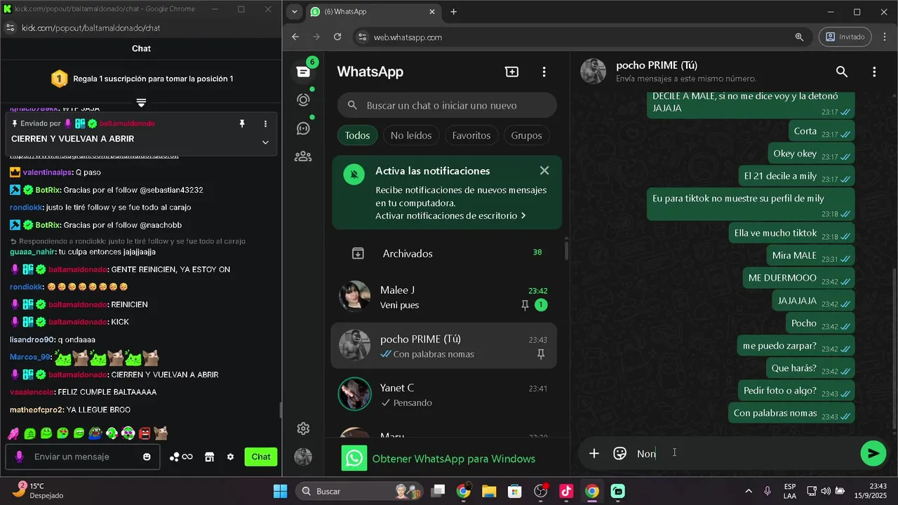This screenshot has width=898, height=505.
Task: Go back in Chrome WhatsApp window
Action: tap(295, 37)
